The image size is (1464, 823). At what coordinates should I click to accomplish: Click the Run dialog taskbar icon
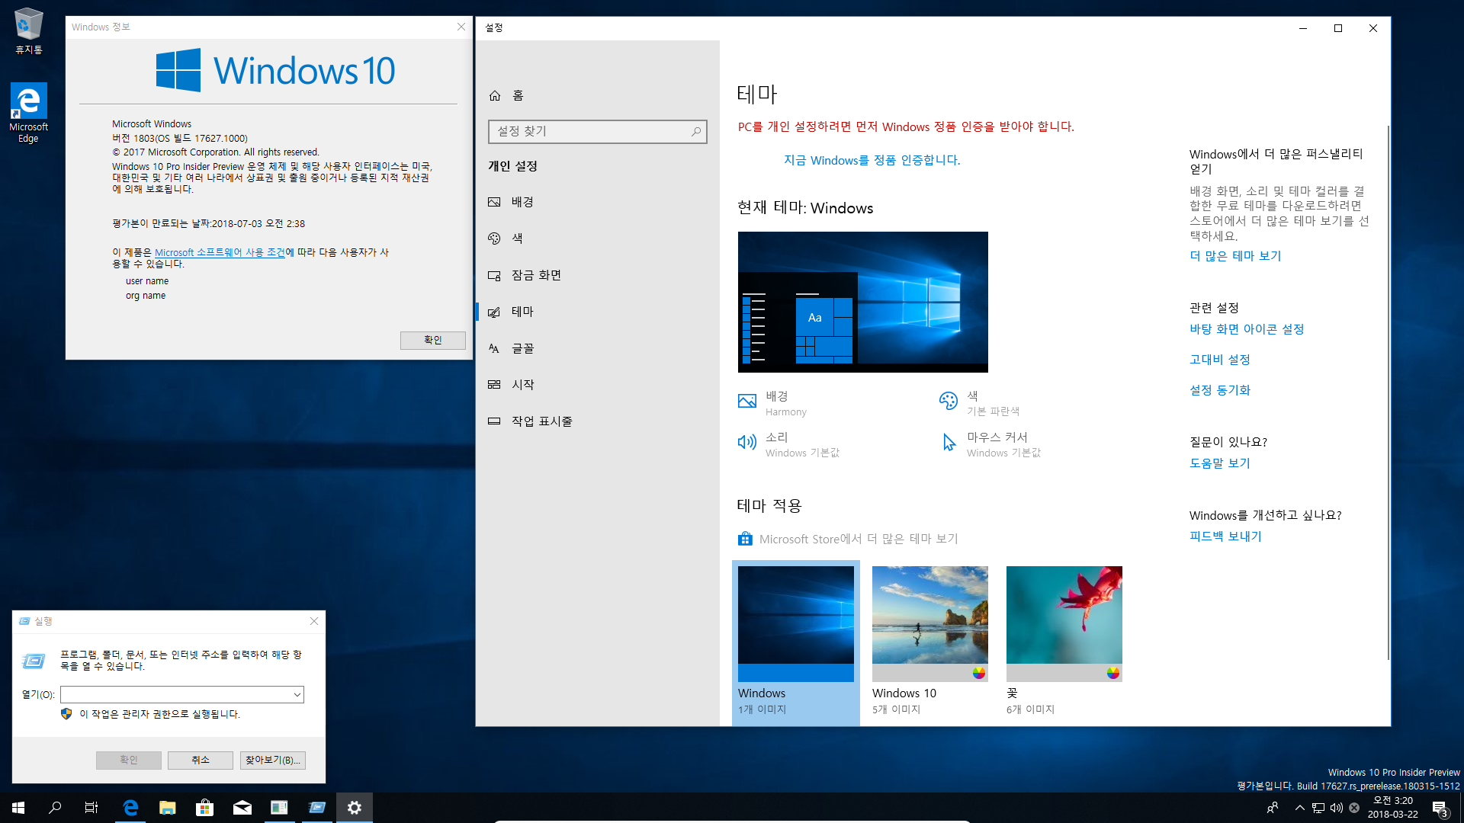pyautogui.click(x=316, y=808)
